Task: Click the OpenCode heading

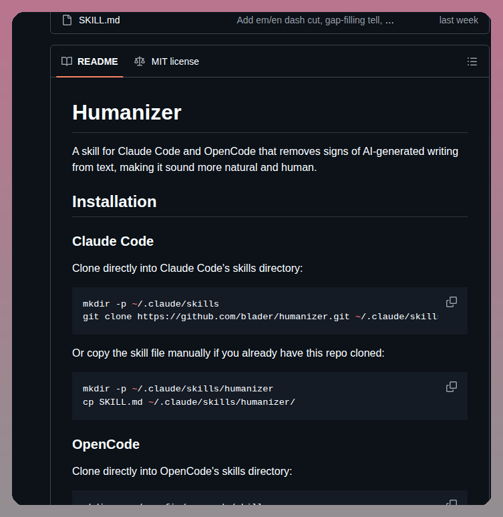Action: point(106,444)
